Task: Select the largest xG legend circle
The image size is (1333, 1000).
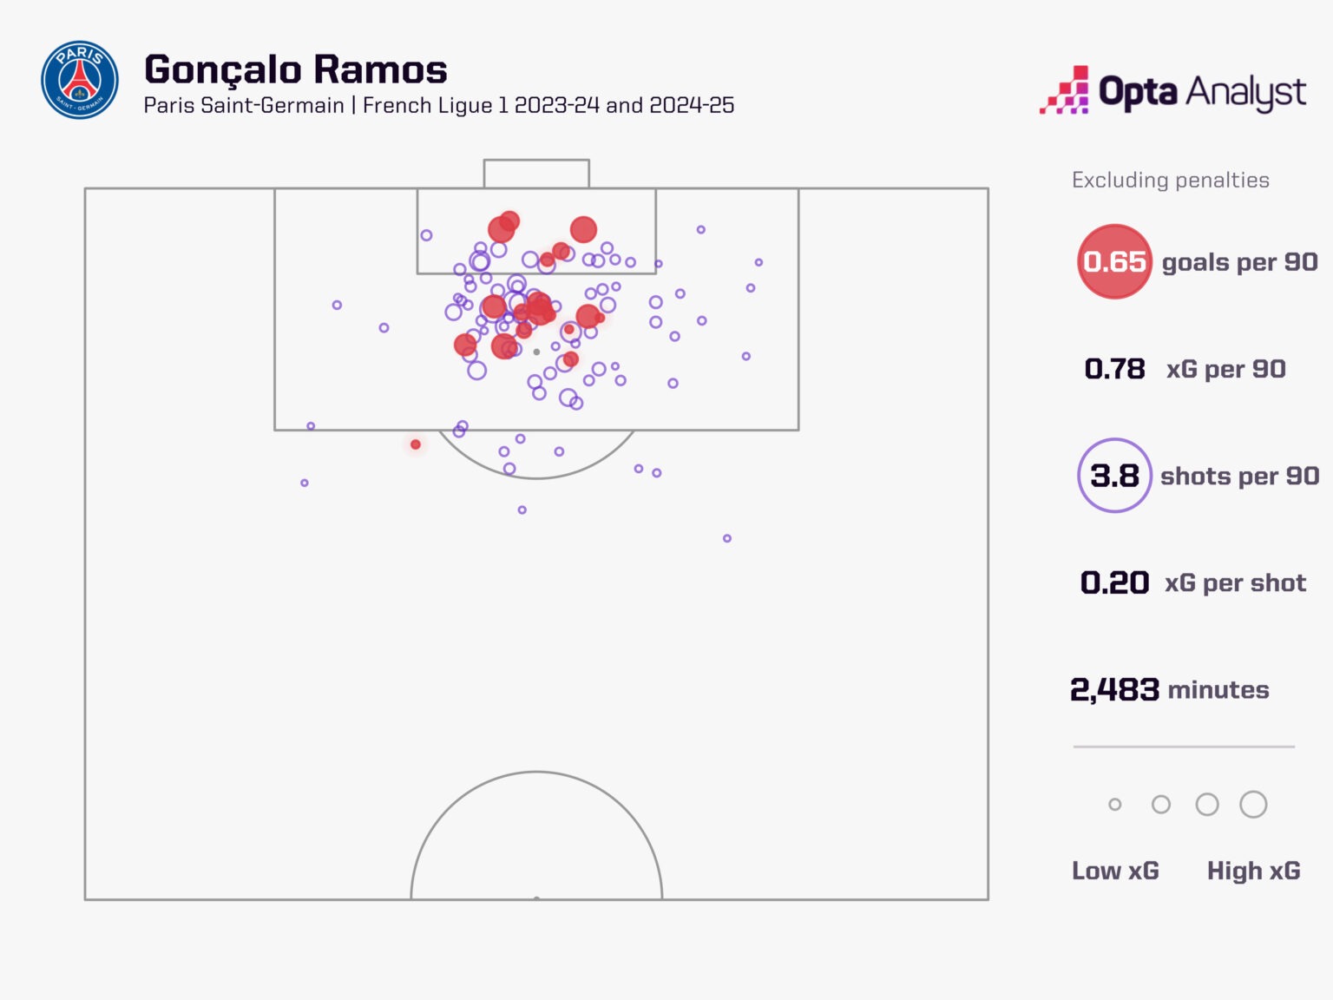Action: click(x=1253, y=805)
